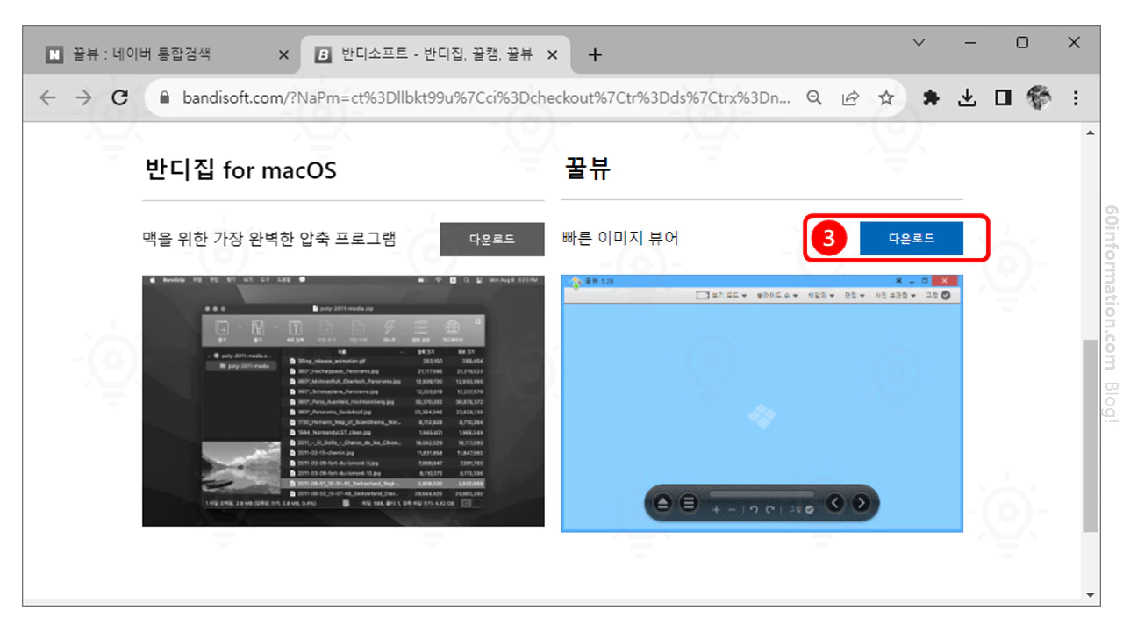
Task: Reload the Bandisoft page
Action: [x=120, y=97]
